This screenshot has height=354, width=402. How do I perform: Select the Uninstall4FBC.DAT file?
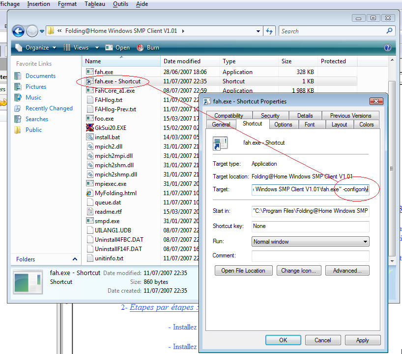click(119, 240)
